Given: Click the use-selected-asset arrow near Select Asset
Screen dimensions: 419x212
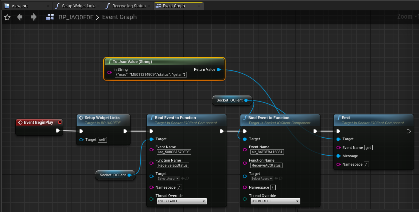Looking at the screenshot, I should point(183,178).
